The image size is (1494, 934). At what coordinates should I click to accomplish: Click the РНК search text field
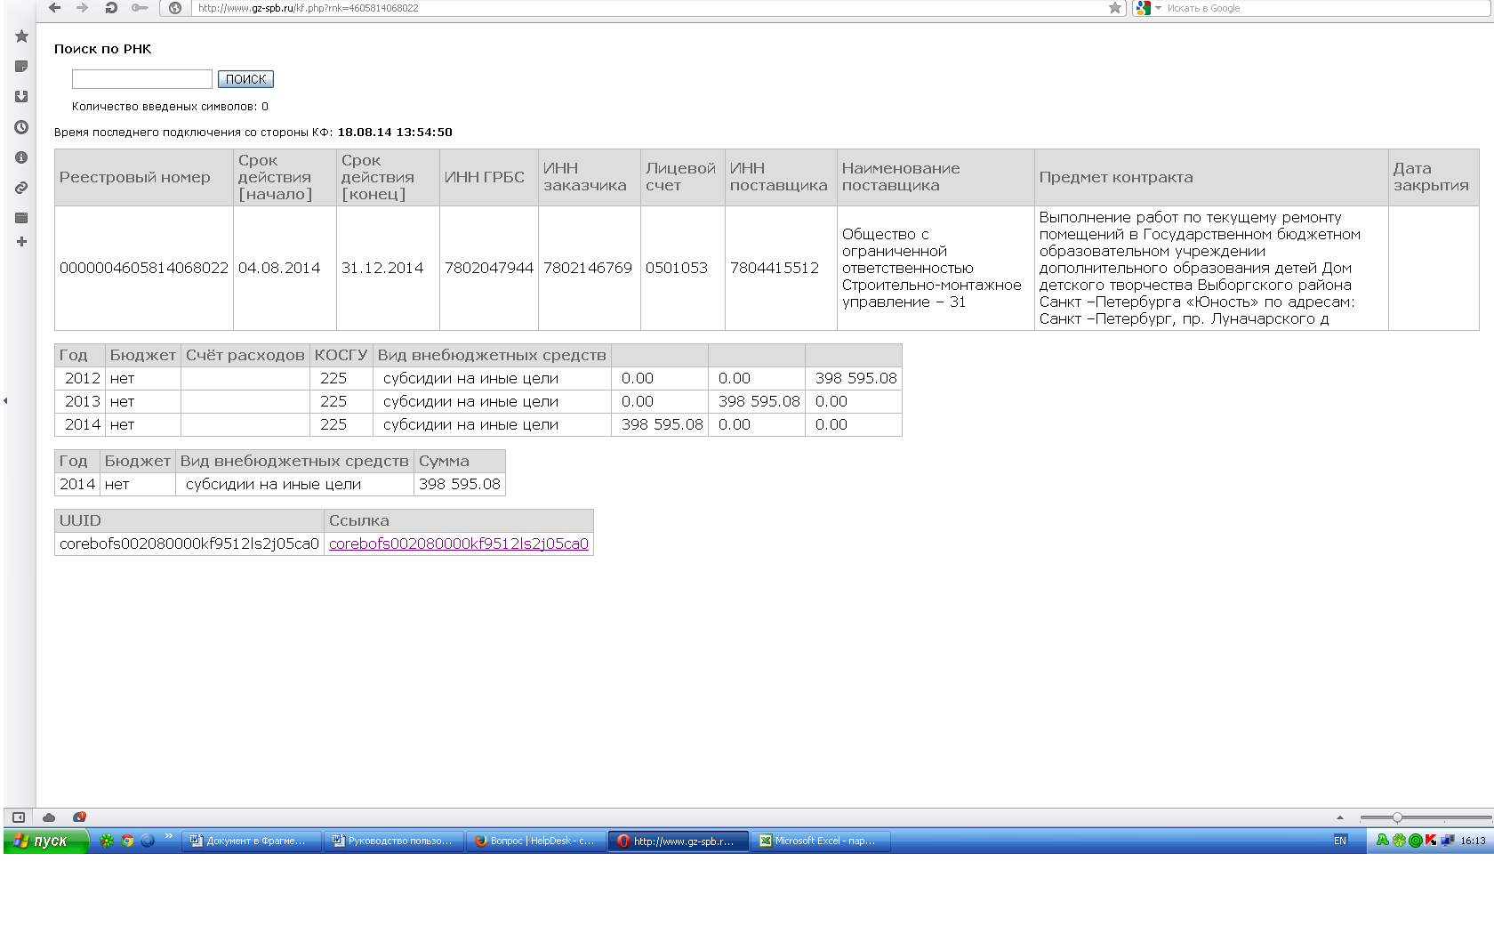point(142,79)
